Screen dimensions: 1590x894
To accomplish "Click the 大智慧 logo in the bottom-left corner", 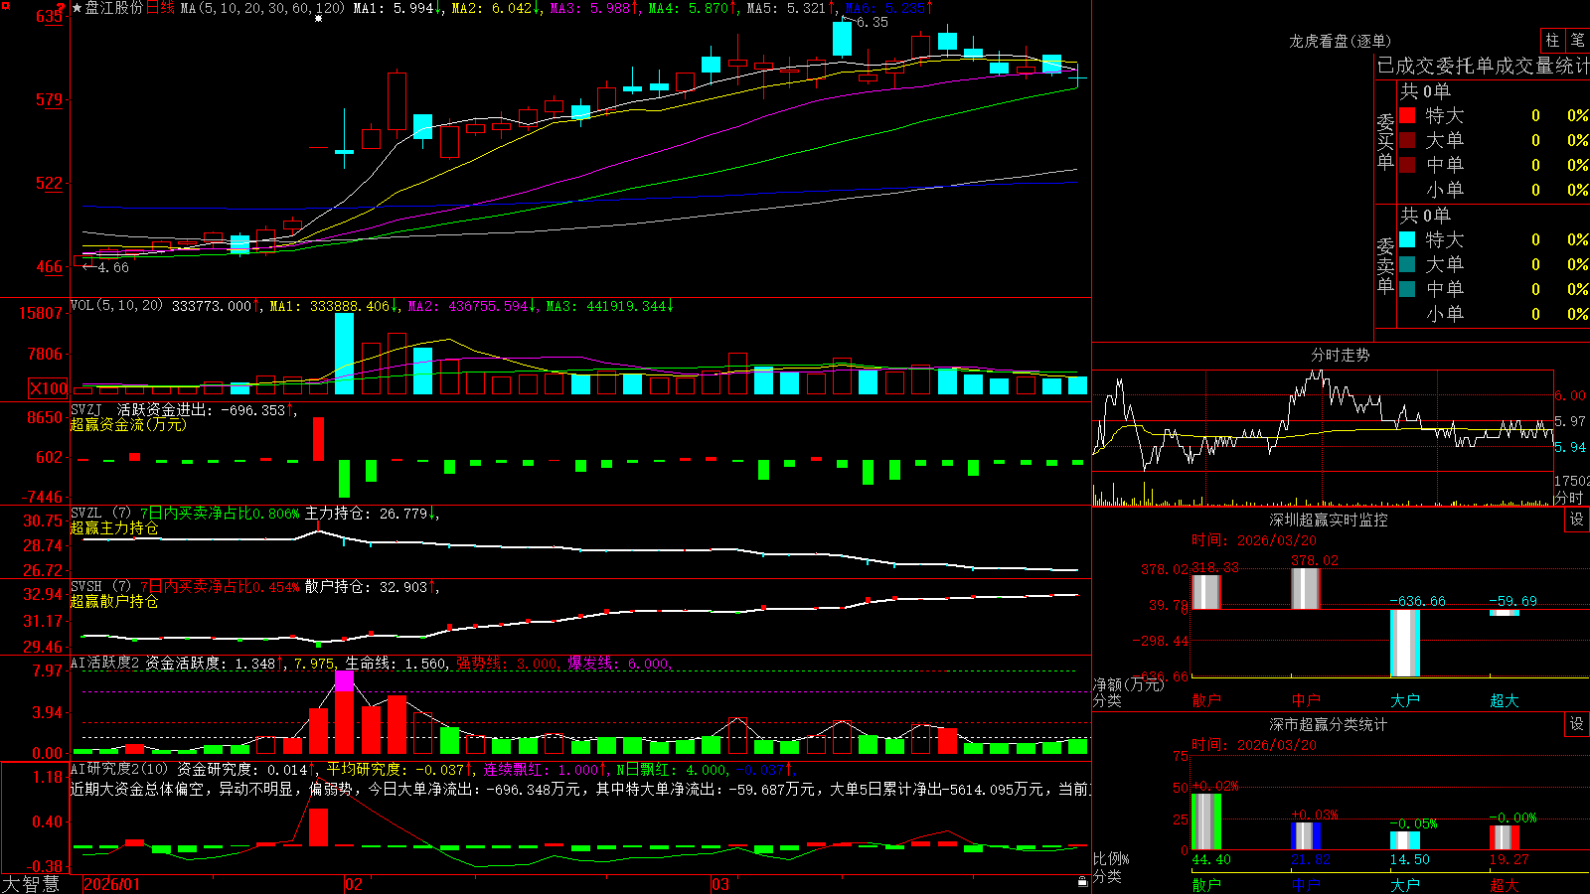I will (x=31, y=884).
